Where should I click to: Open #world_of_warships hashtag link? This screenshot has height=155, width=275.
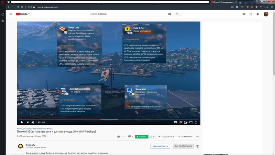[24, 128]
